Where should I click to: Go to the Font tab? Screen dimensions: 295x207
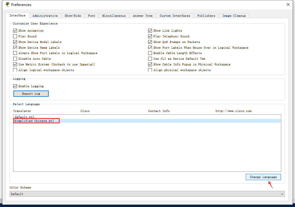click(92, 16)
